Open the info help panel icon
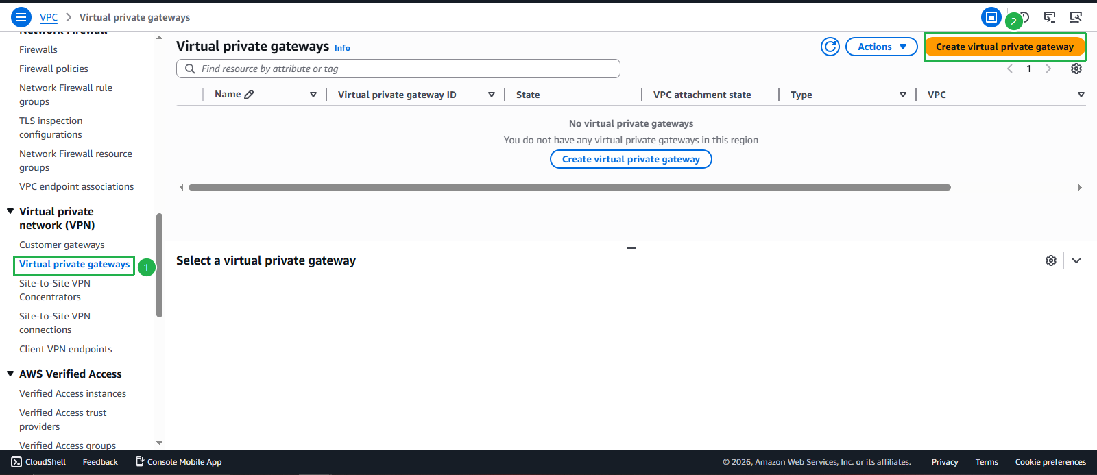This screenshot has height=475, width=1097. (x=1024, y=17)
